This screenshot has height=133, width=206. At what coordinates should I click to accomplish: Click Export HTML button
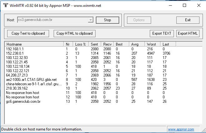point(188,33)
